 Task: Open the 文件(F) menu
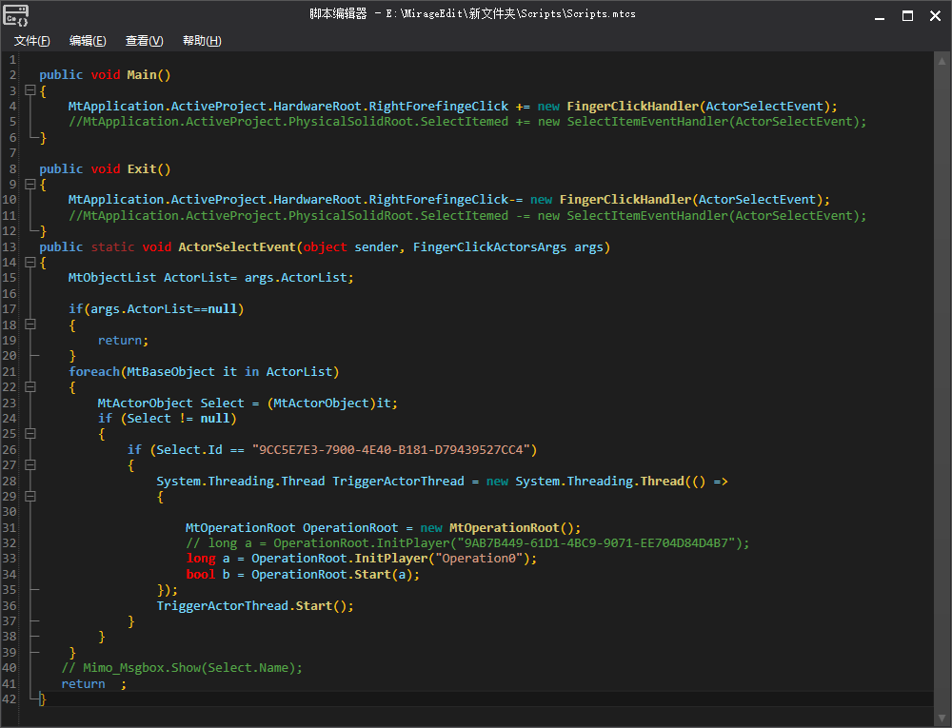click(x=32, y=41)
